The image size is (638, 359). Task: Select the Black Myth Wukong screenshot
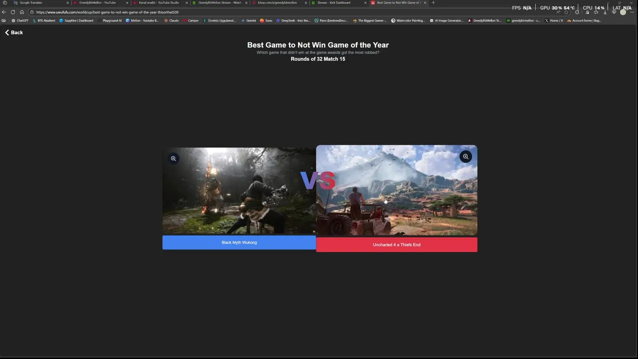[x=239, y=191]
